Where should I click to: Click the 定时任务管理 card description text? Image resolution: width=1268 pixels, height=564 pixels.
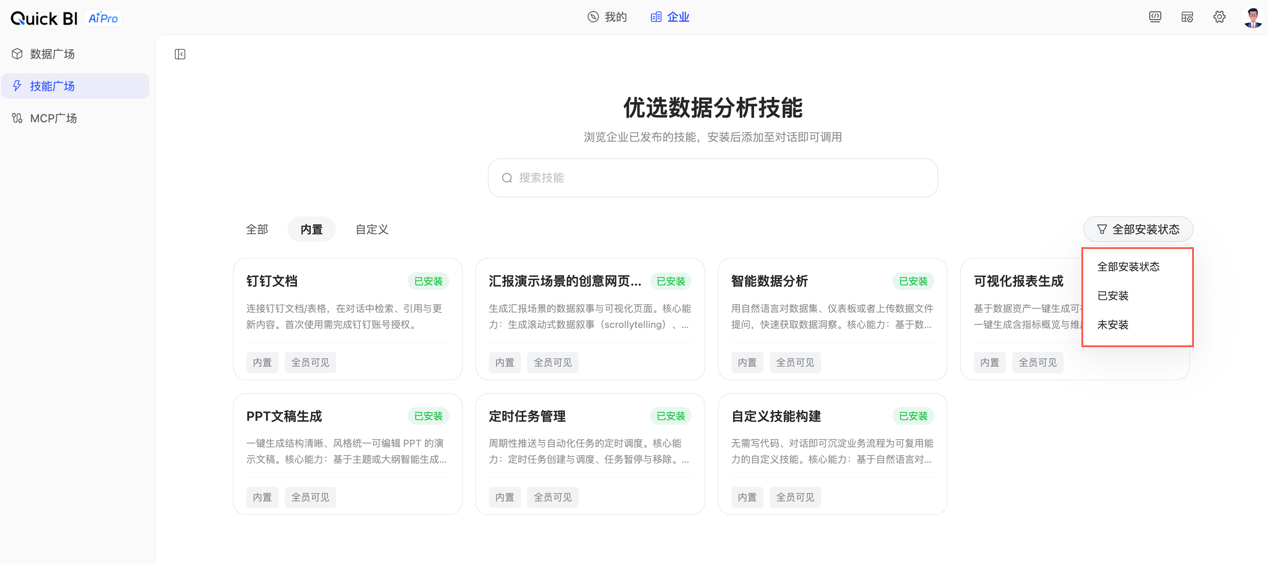[589, 451]
